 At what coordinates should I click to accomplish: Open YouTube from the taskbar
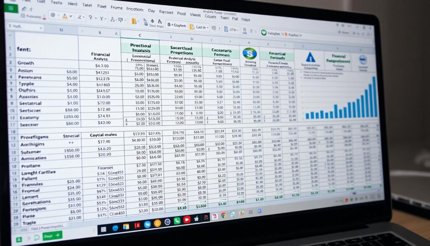click(186, 219)
